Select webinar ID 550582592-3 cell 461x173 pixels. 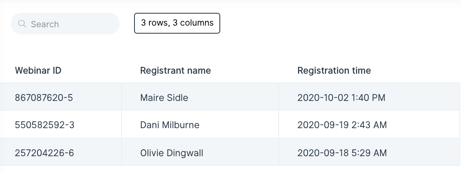pyautogui.click(x=61, y=124)
